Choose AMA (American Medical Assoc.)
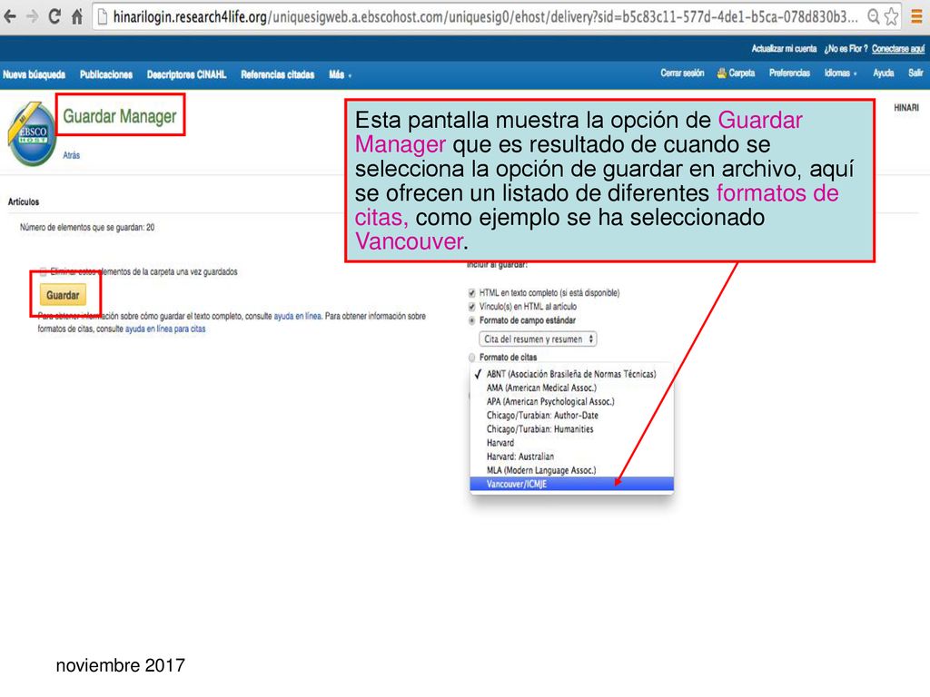Viewport: 930px width, 697px height. point(571,388)
